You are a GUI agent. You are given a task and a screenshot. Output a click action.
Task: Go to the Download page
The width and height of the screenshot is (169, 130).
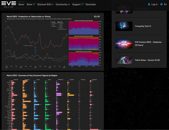point(91,4)
